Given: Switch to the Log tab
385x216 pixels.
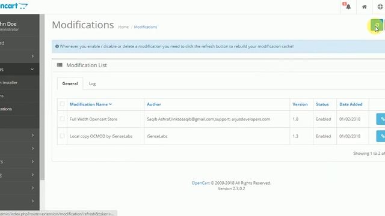Looking at the screenshot, I should (92, 83).
